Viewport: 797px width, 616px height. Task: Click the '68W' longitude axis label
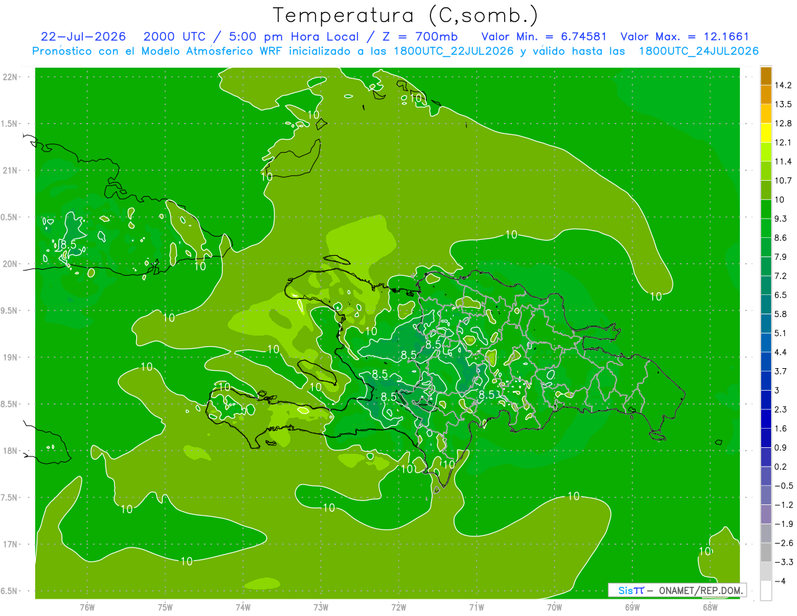[x=709, y=607]
